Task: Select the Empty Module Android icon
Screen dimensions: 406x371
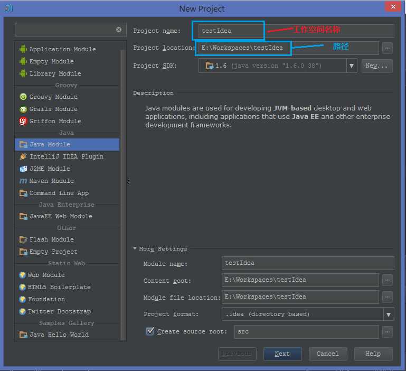Action: pyautogui.click(x=23, y=61)
